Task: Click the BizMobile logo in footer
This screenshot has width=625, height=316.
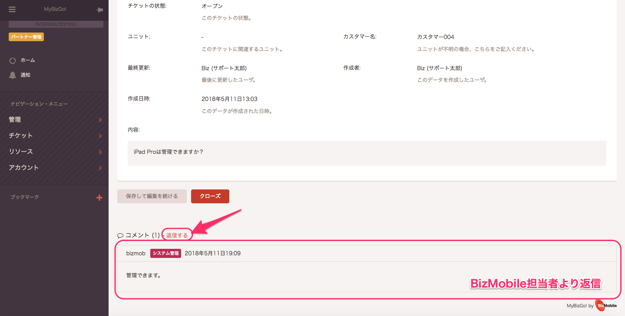Action: click(x=606, y=306)
